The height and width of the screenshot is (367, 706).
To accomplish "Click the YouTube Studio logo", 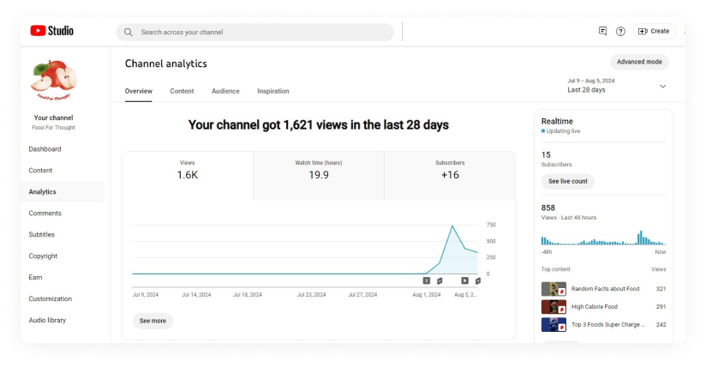I will coord(51,31).
